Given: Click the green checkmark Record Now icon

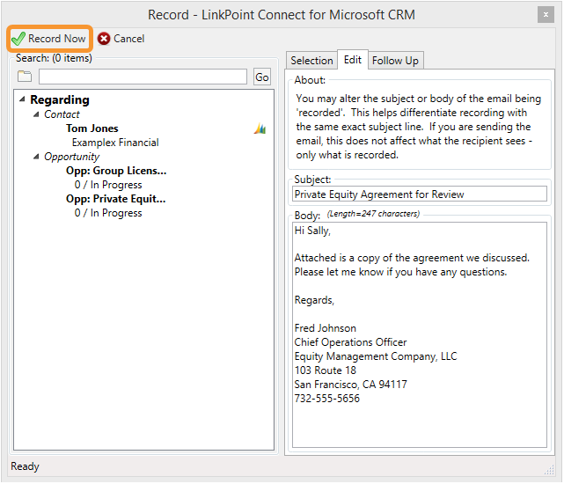Looking at the screenshot, I should click(18, 39).
